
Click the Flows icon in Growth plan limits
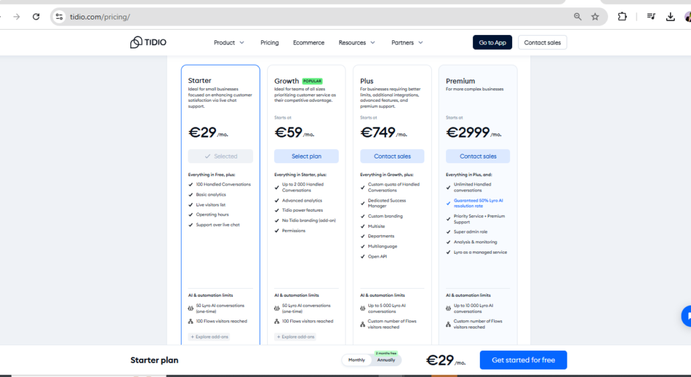click(277, 322)
